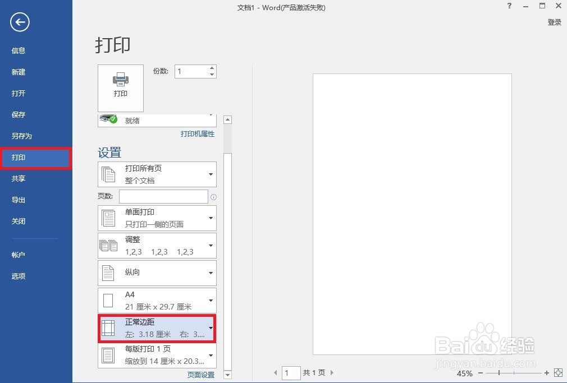
Task: Open Page Setup (页面设置) link
Action: coord(201,375)
